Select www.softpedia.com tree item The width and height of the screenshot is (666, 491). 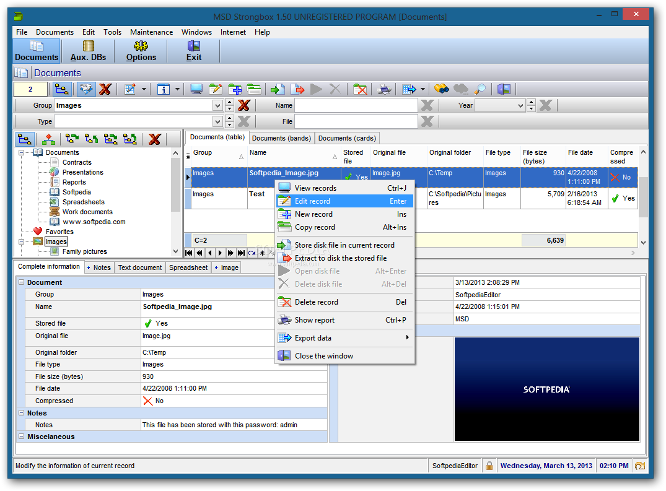point(94,222)
